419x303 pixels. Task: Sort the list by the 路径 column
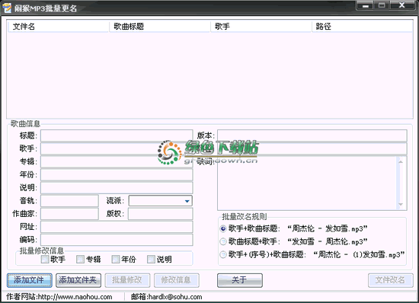coord(362,27)
